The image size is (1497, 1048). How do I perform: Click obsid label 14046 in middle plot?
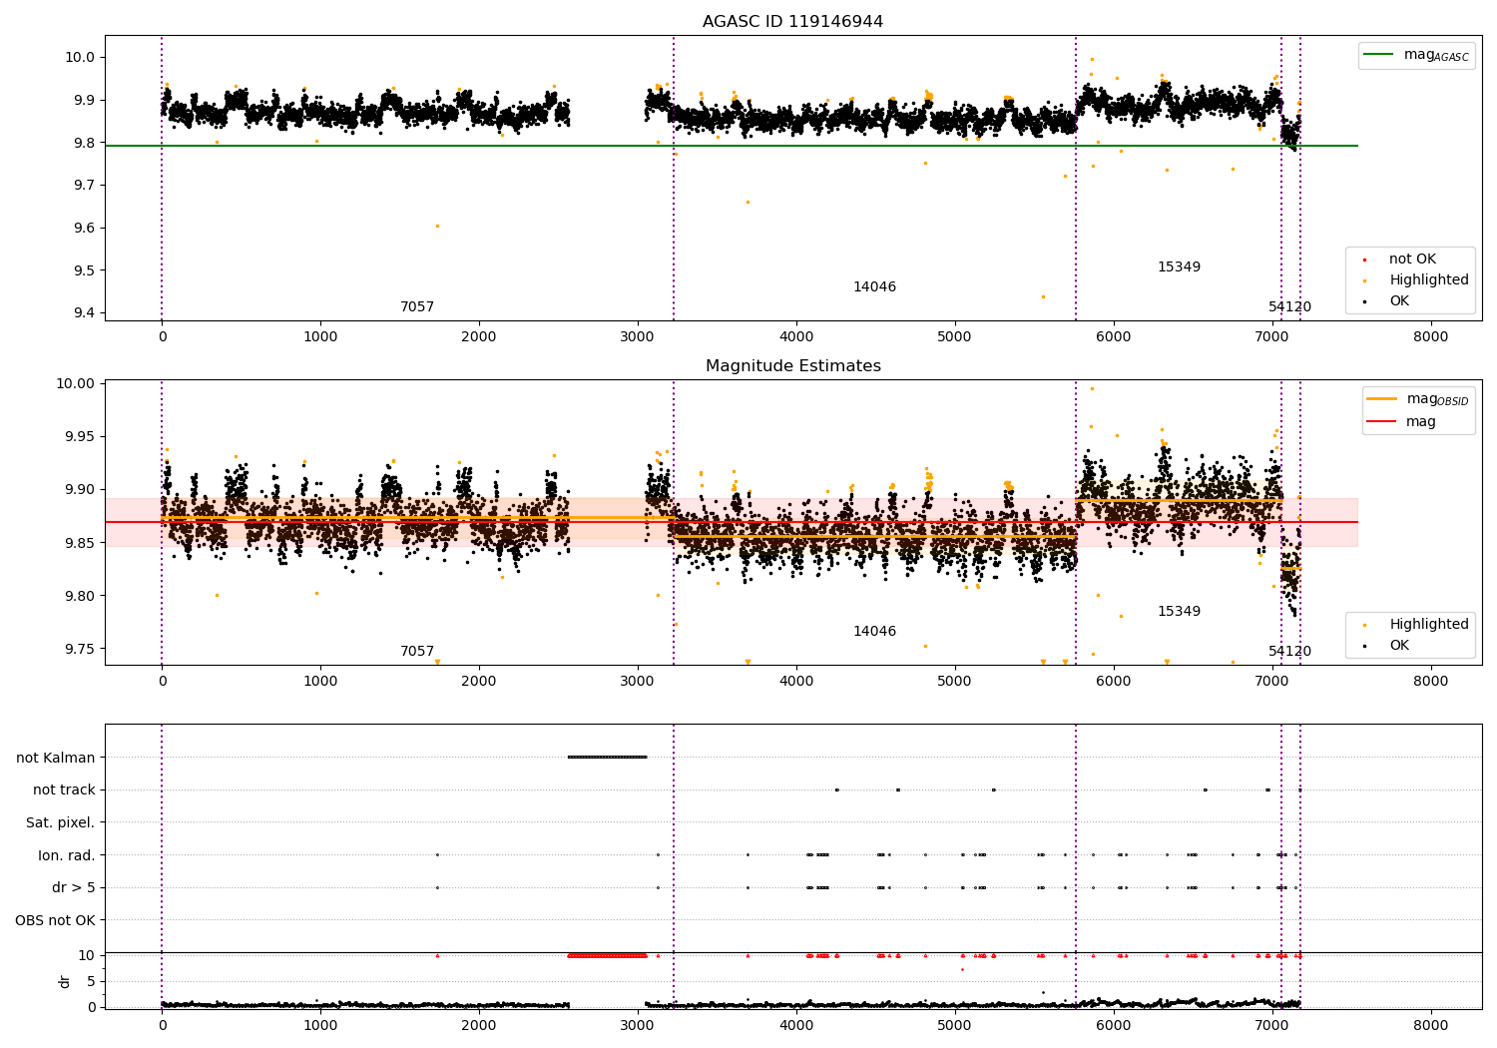click(x=874, y=632)
